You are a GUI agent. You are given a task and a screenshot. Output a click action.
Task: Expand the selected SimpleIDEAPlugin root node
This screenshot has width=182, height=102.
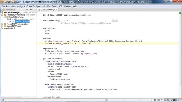(10, 22)
